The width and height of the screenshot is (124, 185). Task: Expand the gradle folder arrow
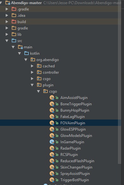pos(7,28)
